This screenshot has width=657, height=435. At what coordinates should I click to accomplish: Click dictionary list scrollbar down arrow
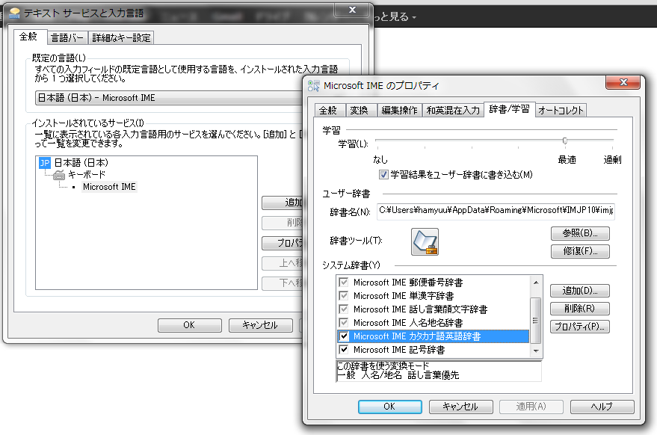point(536,351)
